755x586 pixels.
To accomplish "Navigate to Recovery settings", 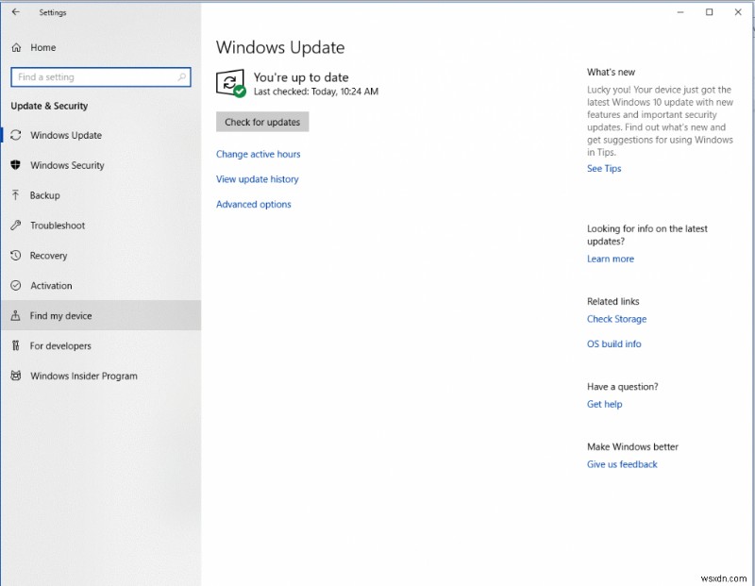I will (55, 256).
